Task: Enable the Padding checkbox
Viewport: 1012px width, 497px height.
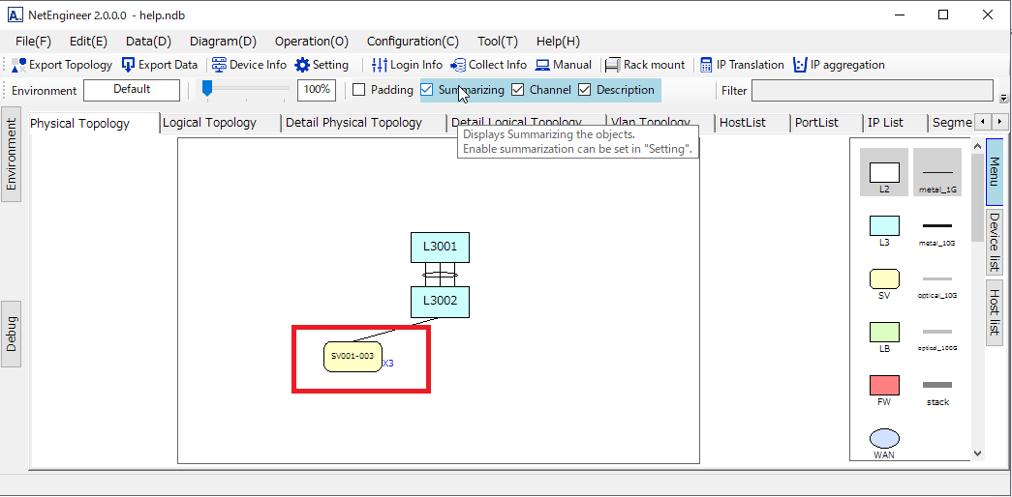Action: (x=359, y=90)
